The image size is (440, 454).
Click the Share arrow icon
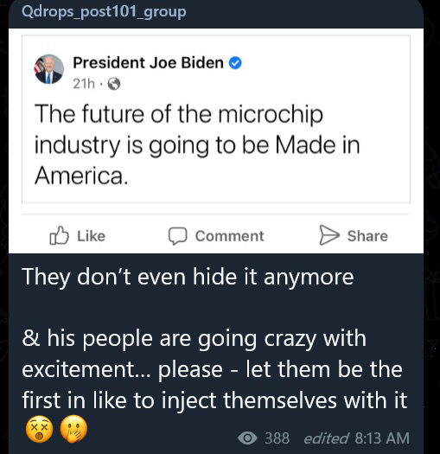pos(329,235)
